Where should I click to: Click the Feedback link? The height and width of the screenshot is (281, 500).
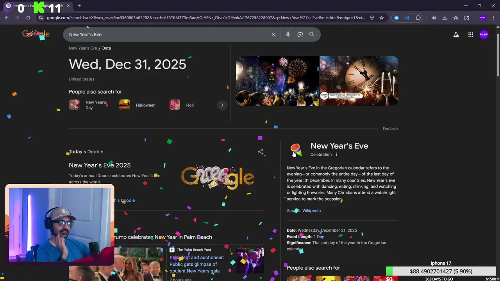tap(390, 128)
